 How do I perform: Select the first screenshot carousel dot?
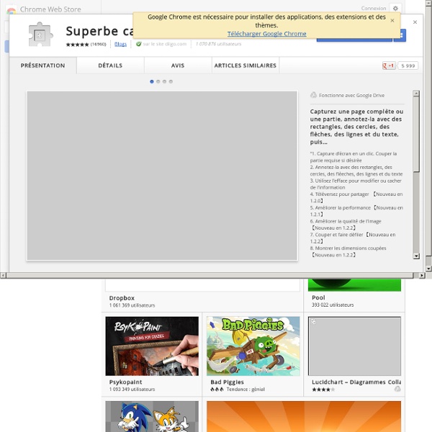pos(151,81)
